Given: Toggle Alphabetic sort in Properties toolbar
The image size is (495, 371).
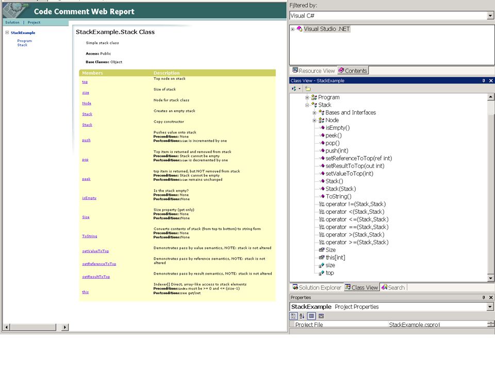Looking at the screenshot, I should (x=302, y=316).
